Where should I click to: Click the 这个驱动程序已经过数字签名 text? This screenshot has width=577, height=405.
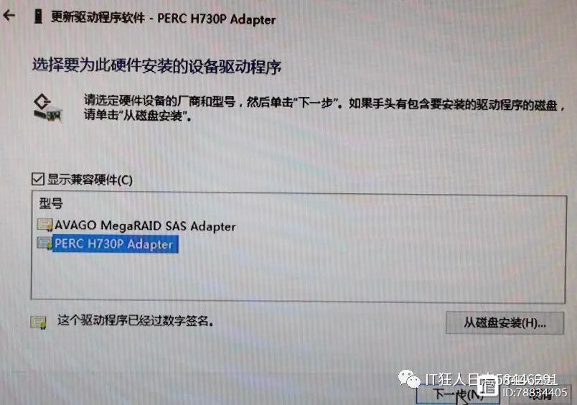coord(136,321)
